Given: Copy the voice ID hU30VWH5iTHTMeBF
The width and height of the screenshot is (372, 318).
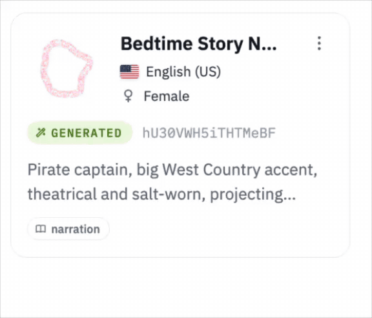Looking at the screenshot, I should point(209,132).
